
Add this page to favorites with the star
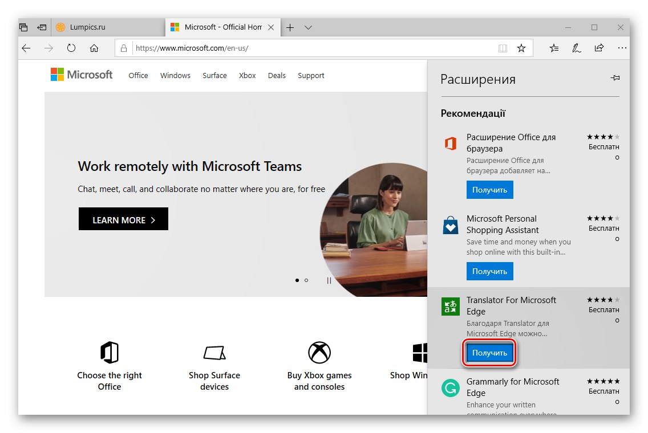(x=521, y=48)
